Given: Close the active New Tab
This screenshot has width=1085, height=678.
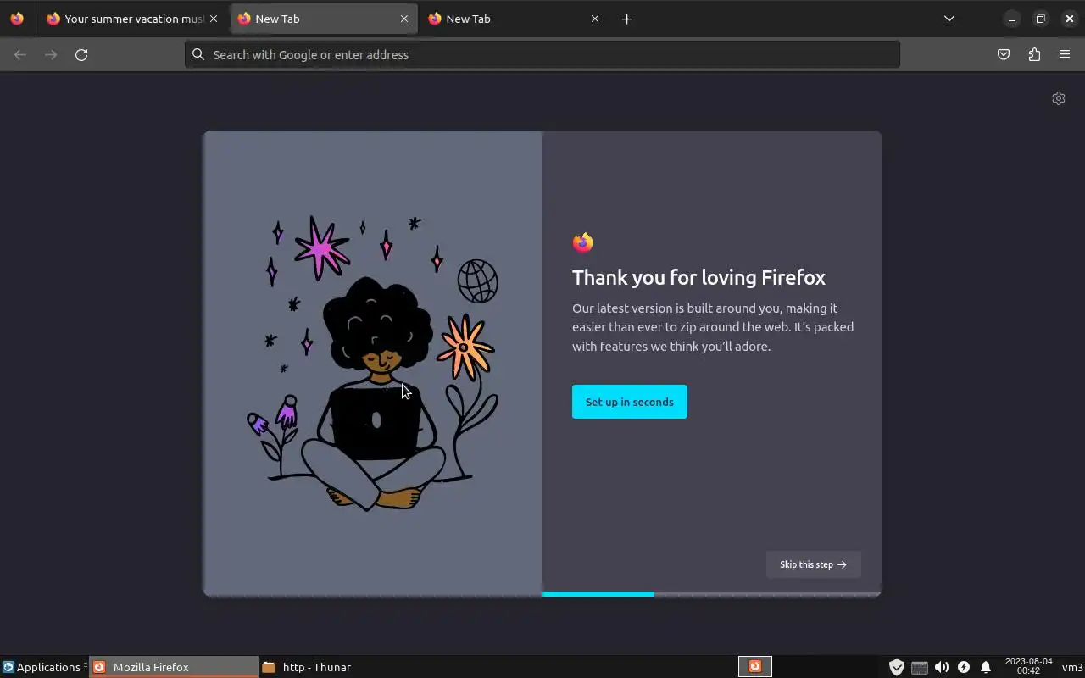Looking at the screenshot, I should (404, 19).
